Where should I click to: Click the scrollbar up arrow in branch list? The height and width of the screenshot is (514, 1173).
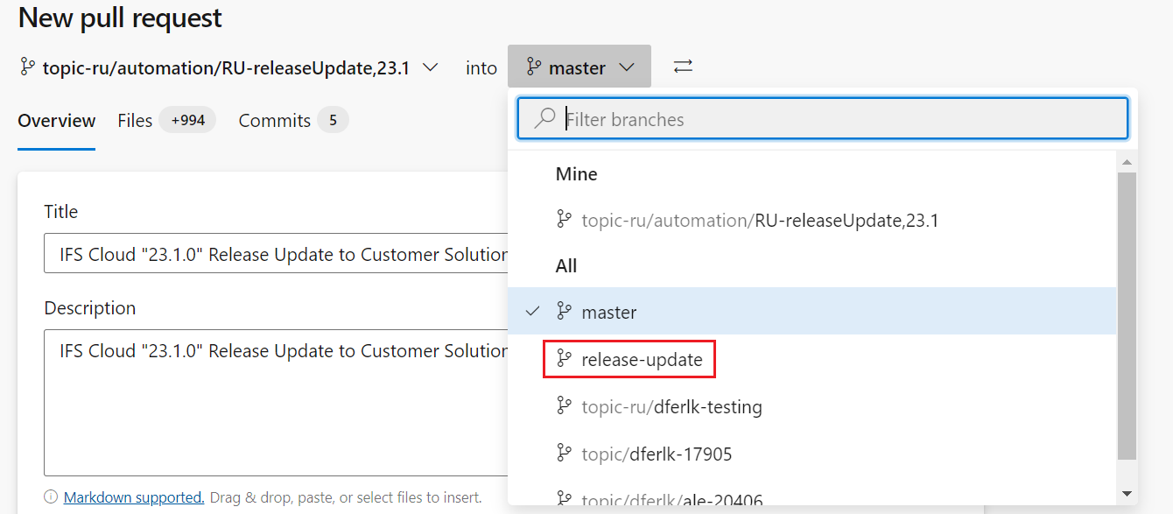click(x=1126, y=160)
